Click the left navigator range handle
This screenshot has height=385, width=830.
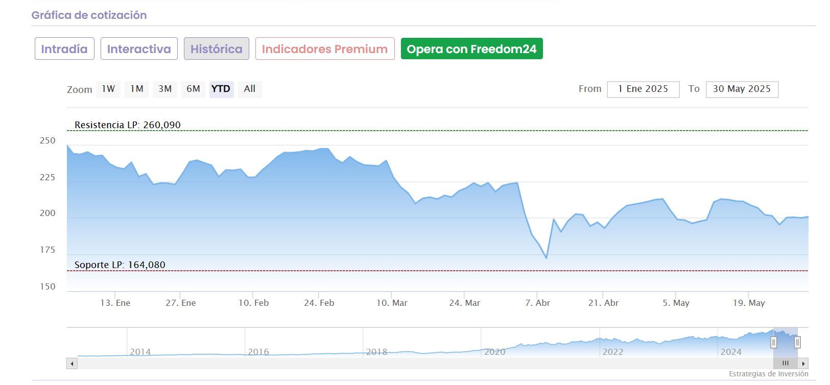pos(774,342)
